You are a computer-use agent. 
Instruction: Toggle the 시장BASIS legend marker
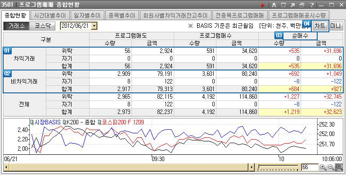pyautogui.click(x=32, y=122)
